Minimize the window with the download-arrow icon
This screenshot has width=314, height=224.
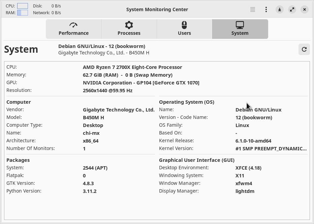(x=280, y=9)
